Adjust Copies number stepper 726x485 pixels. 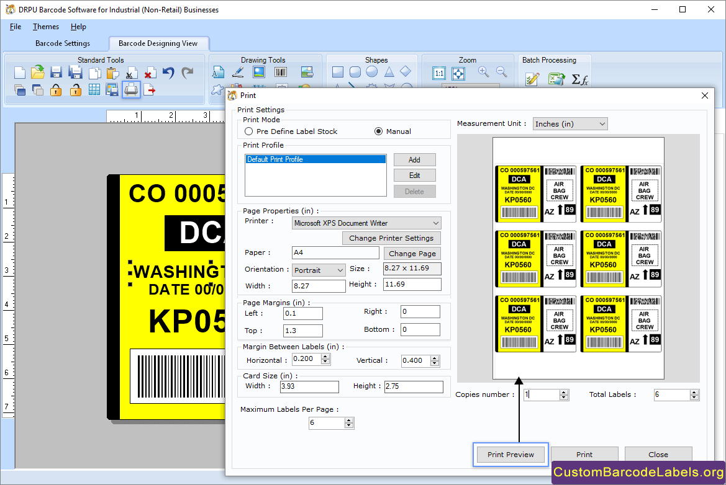(563, 395)
